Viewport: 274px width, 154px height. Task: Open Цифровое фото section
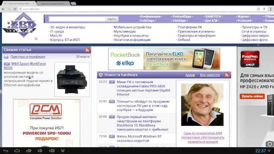coord(255,40)
